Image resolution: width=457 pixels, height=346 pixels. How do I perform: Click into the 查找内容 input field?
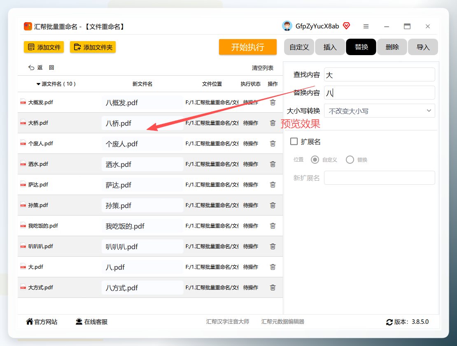coord(380,75)
